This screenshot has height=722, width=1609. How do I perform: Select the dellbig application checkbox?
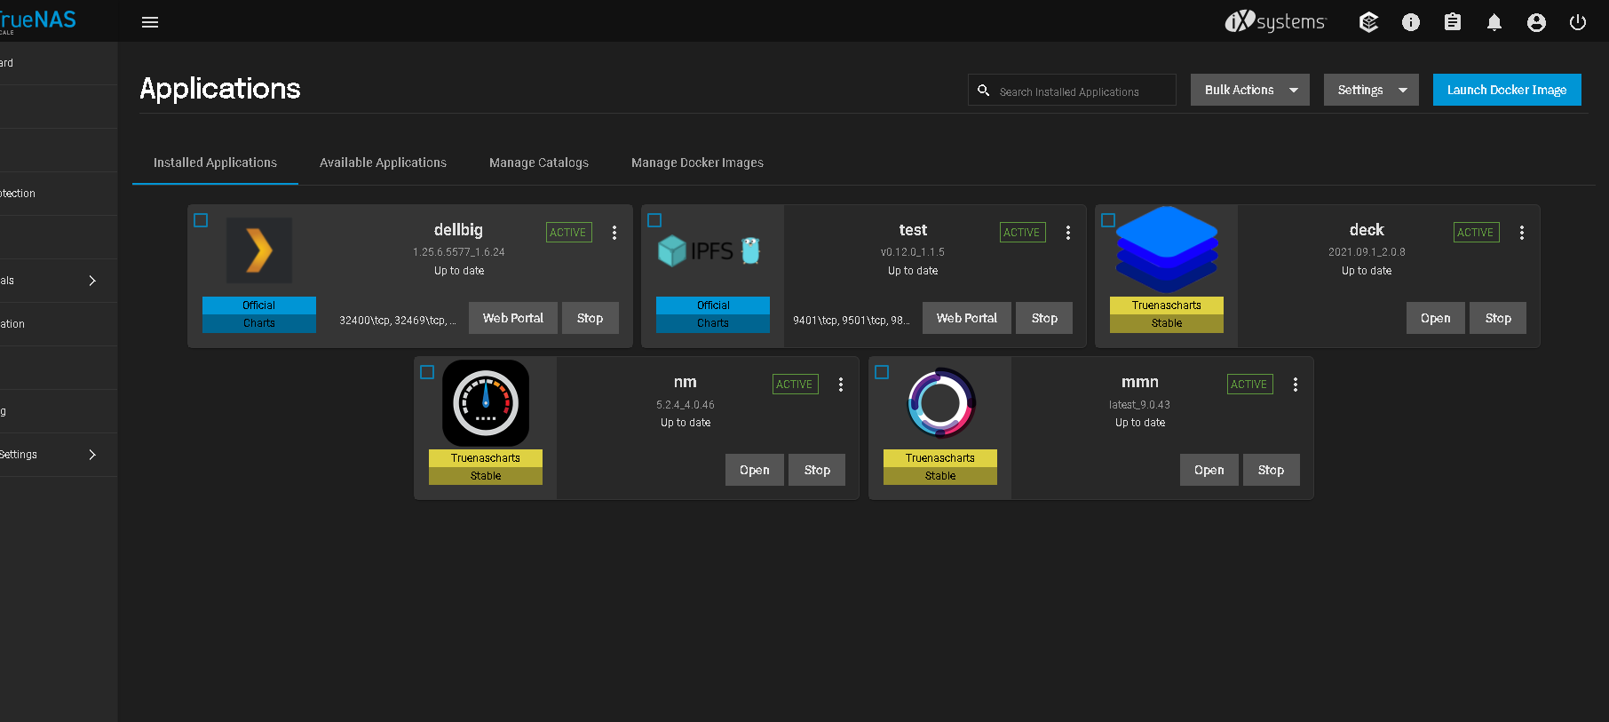pos(201,220)
